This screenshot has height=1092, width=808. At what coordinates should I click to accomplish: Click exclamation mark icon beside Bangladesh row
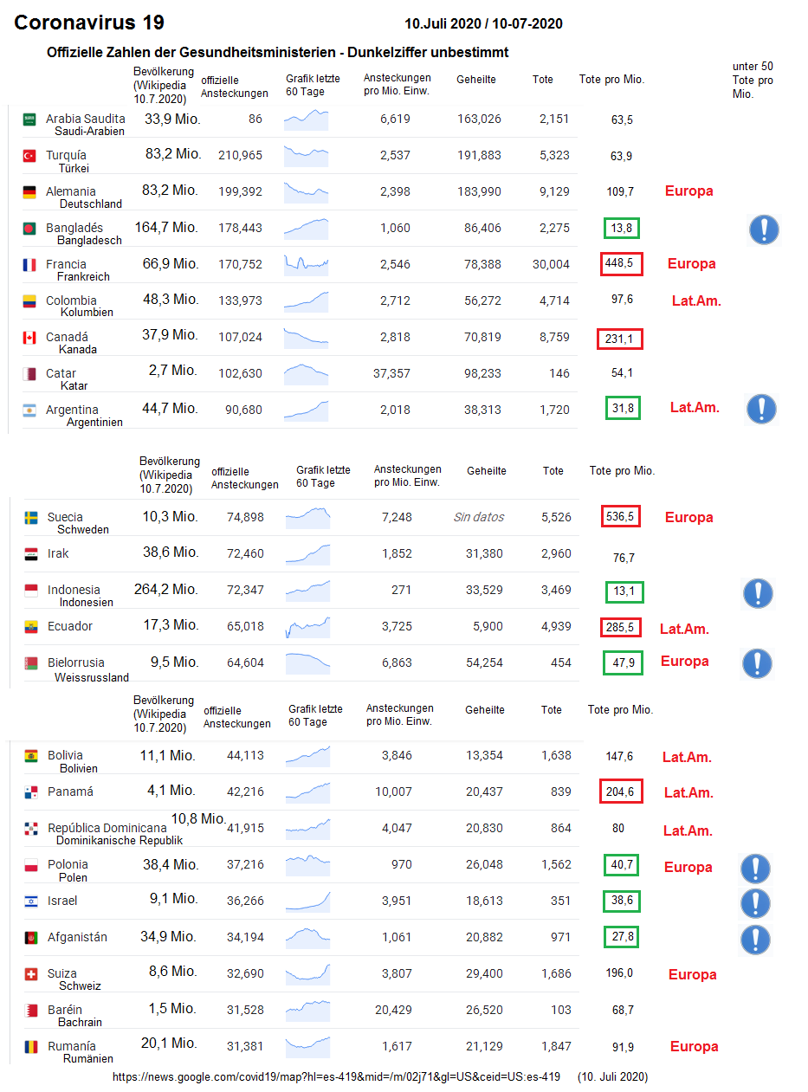[764, 229]
